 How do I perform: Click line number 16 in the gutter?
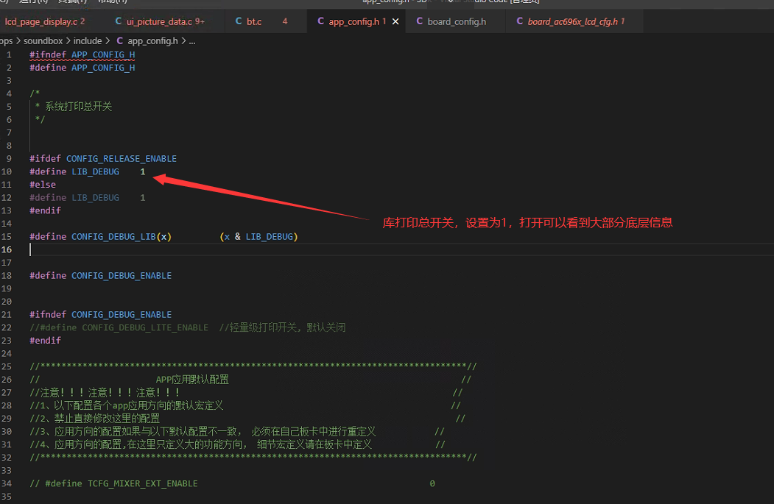tap(7, 249)
